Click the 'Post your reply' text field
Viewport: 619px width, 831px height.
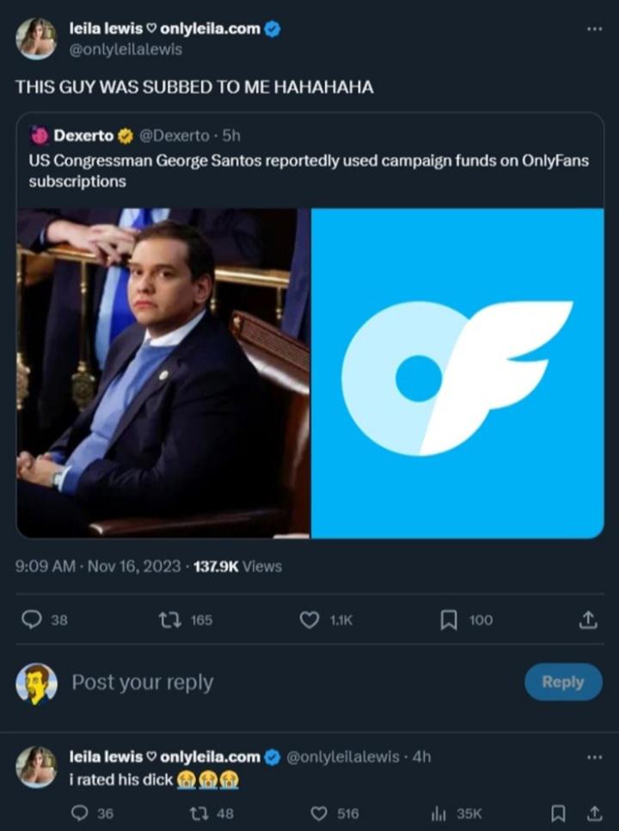258,682
